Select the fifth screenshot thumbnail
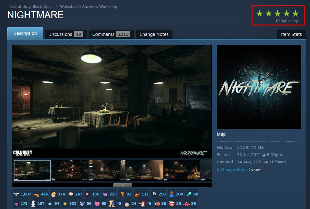Viewport: 310px width, 209px height. tap(182, 170)
